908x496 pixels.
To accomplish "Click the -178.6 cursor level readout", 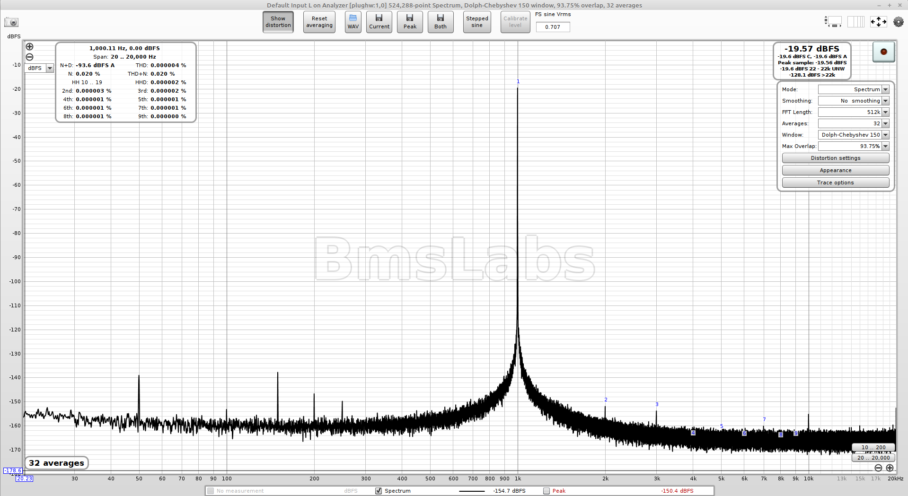I will (x=13, y=470).
